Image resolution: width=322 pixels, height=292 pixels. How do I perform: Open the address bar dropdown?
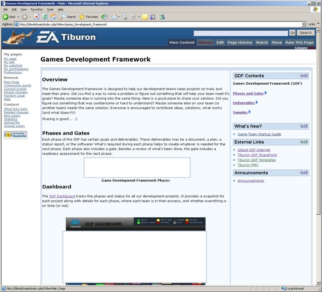304,25
